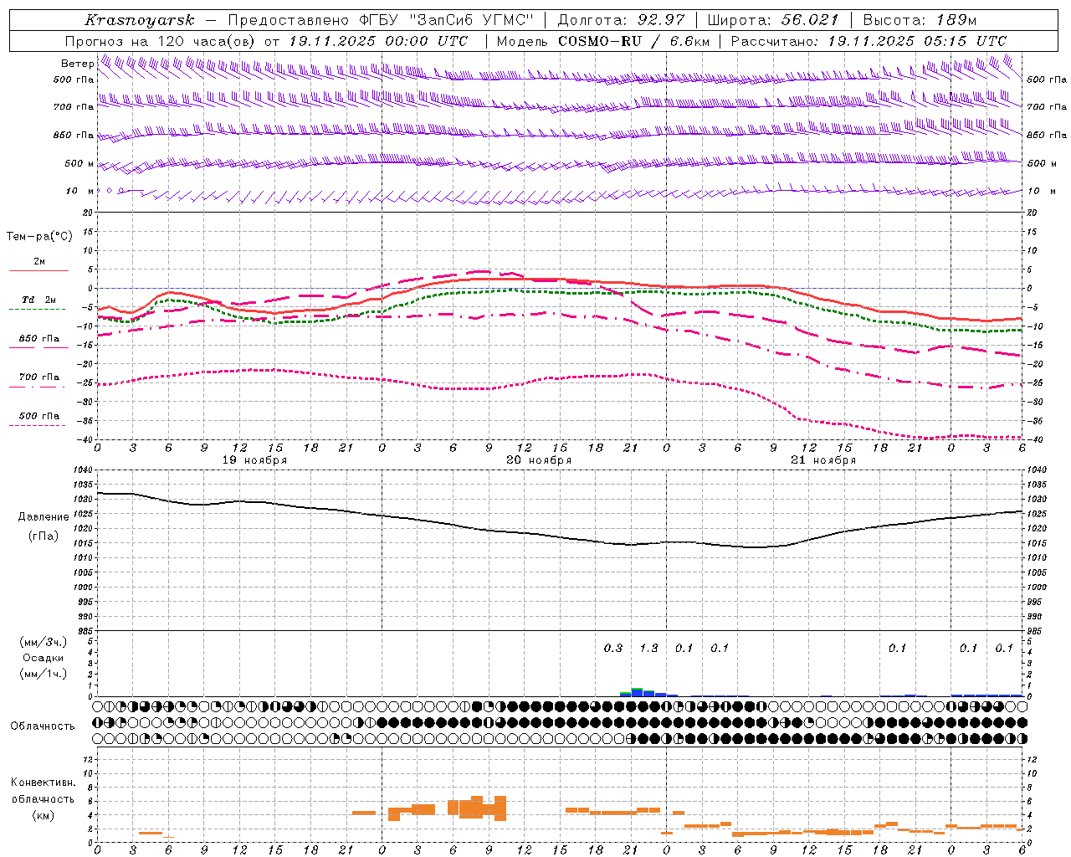This screenshot has height=857, width=1071.
Task: Click the '(мм/1ч.)' precipitation unit label
Action: [x=44, y=674]
